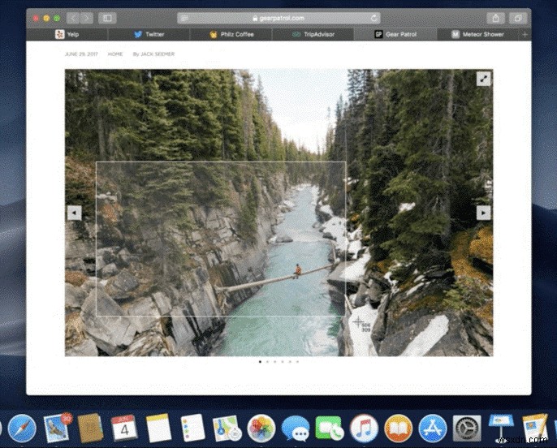Click the gearpatrol.com address field

pyautogui.click(x=278, y=18)
